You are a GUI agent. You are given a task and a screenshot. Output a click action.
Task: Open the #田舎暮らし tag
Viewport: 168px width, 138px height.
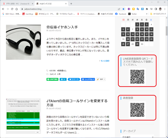tap(62, 71)
